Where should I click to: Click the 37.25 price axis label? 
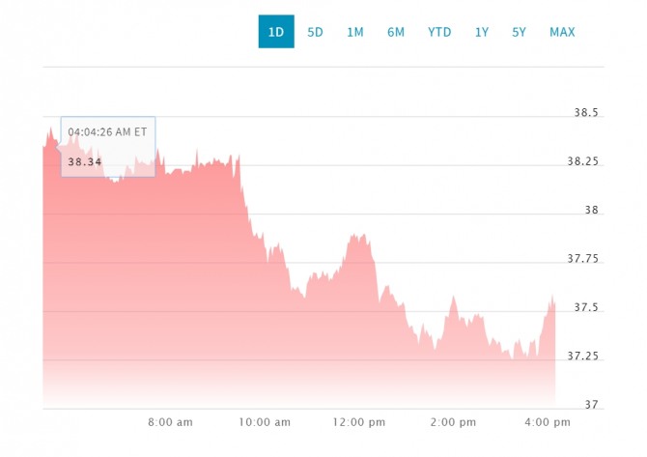pyautogui.click(x=582, y=357)
